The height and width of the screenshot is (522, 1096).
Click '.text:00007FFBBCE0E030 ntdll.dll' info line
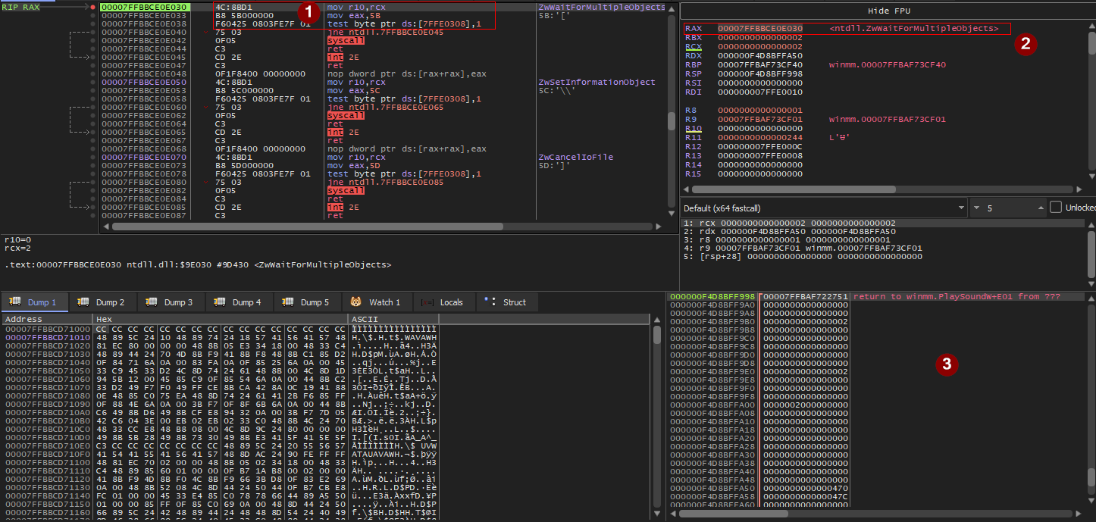click(x=199, y=264)
